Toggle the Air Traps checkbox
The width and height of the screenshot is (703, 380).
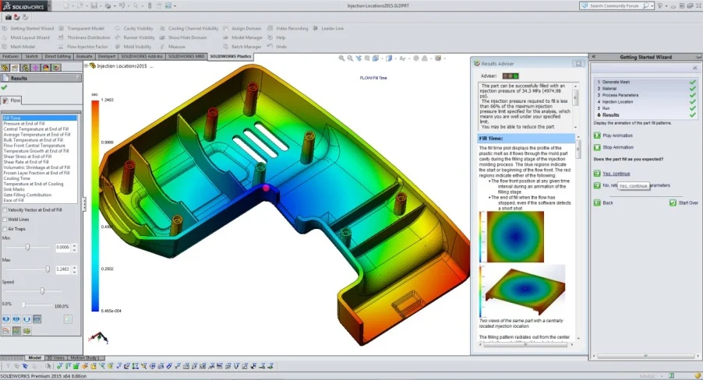(x=5, y=229)
